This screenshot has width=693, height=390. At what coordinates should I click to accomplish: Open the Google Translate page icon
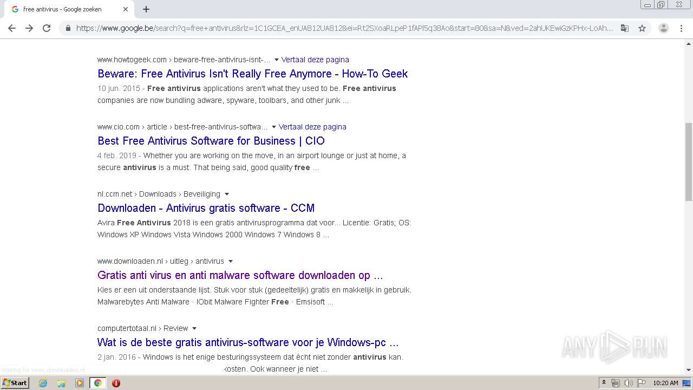pos(625,28)
